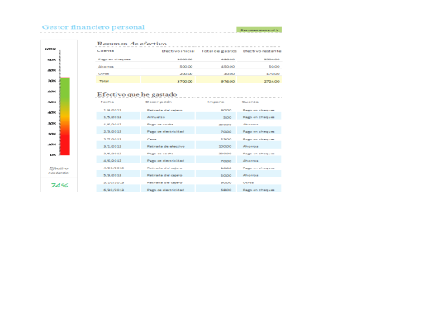The width and height of the screenshot is (423, 317).
Task: Click the Total de gastos column header
Action: click(219, 51)
